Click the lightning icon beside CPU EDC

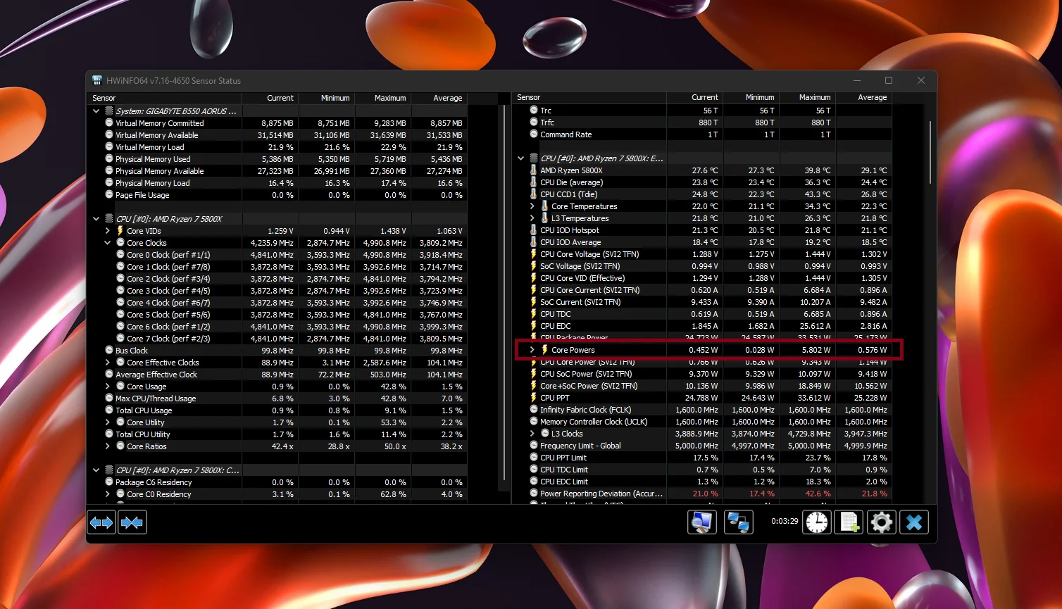534,326
